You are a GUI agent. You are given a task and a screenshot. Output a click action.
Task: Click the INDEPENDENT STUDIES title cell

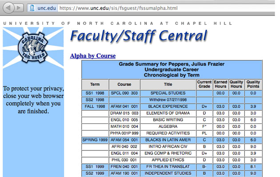[x=168, y=173]
